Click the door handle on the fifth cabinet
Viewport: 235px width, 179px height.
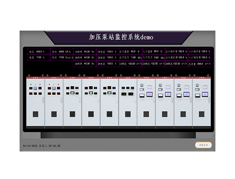coord(117,100)
